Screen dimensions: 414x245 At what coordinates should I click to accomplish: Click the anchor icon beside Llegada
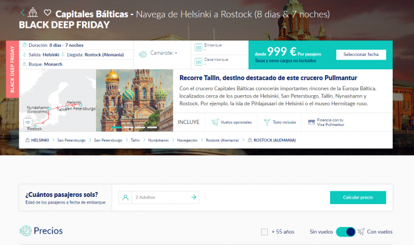63,55
